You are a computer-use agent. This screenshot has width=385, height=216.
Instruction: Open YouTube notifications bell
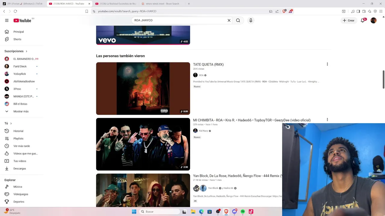[363, 20]
